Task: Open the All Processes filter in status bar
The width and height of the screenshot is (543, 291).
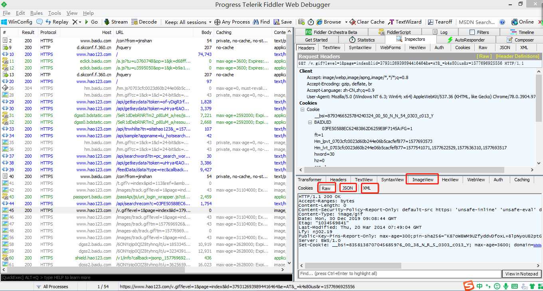Action: (x=52, y=287)
